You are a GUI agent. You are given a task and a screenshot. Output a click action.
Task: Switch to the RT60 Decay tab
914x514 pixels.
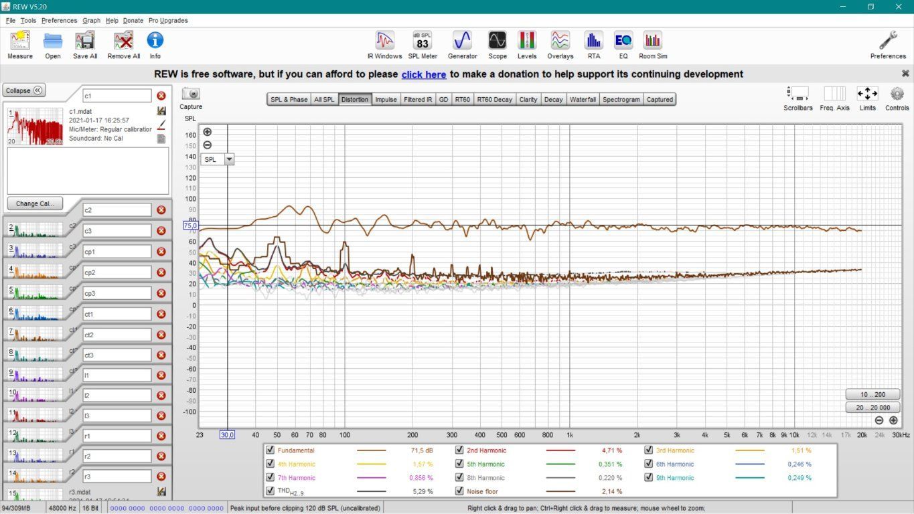click(494, 99)
